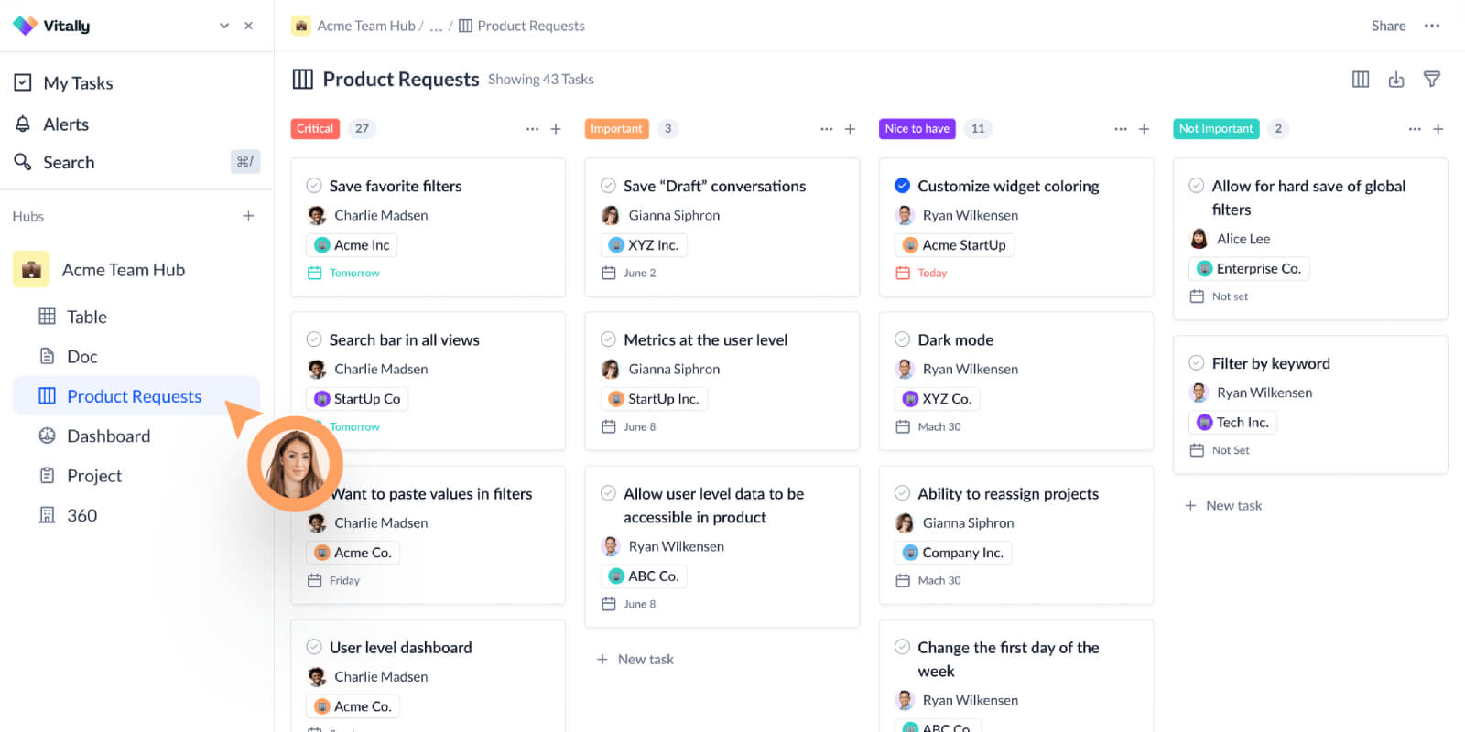The height and width of the screenshot is (732, 1465).
Task: Close the sidebar with the X icon
Action: pyautogui.click(x=248, y=26)
